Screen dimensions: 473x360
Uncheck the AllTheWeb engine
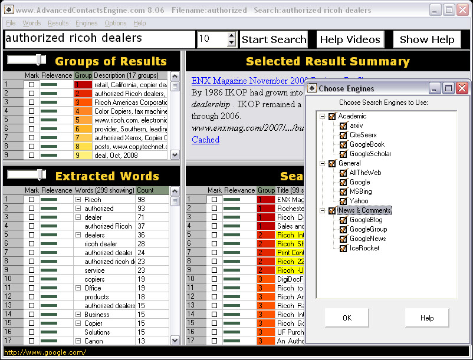(x=343, y=173)
